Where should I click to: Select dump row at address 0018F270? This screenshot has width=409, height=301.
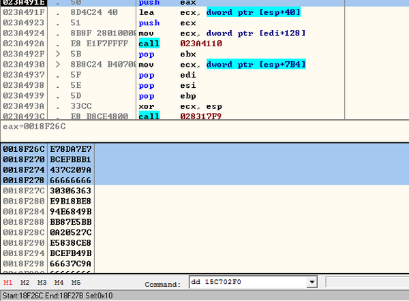[x=204, y=159]
